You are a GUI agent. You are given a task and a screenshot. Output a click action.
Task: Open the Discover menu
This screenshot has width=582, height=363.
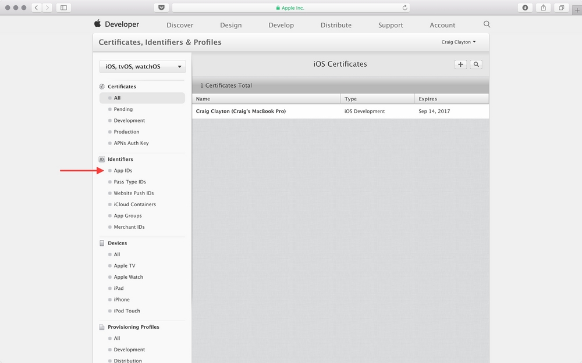coord(180,25)
